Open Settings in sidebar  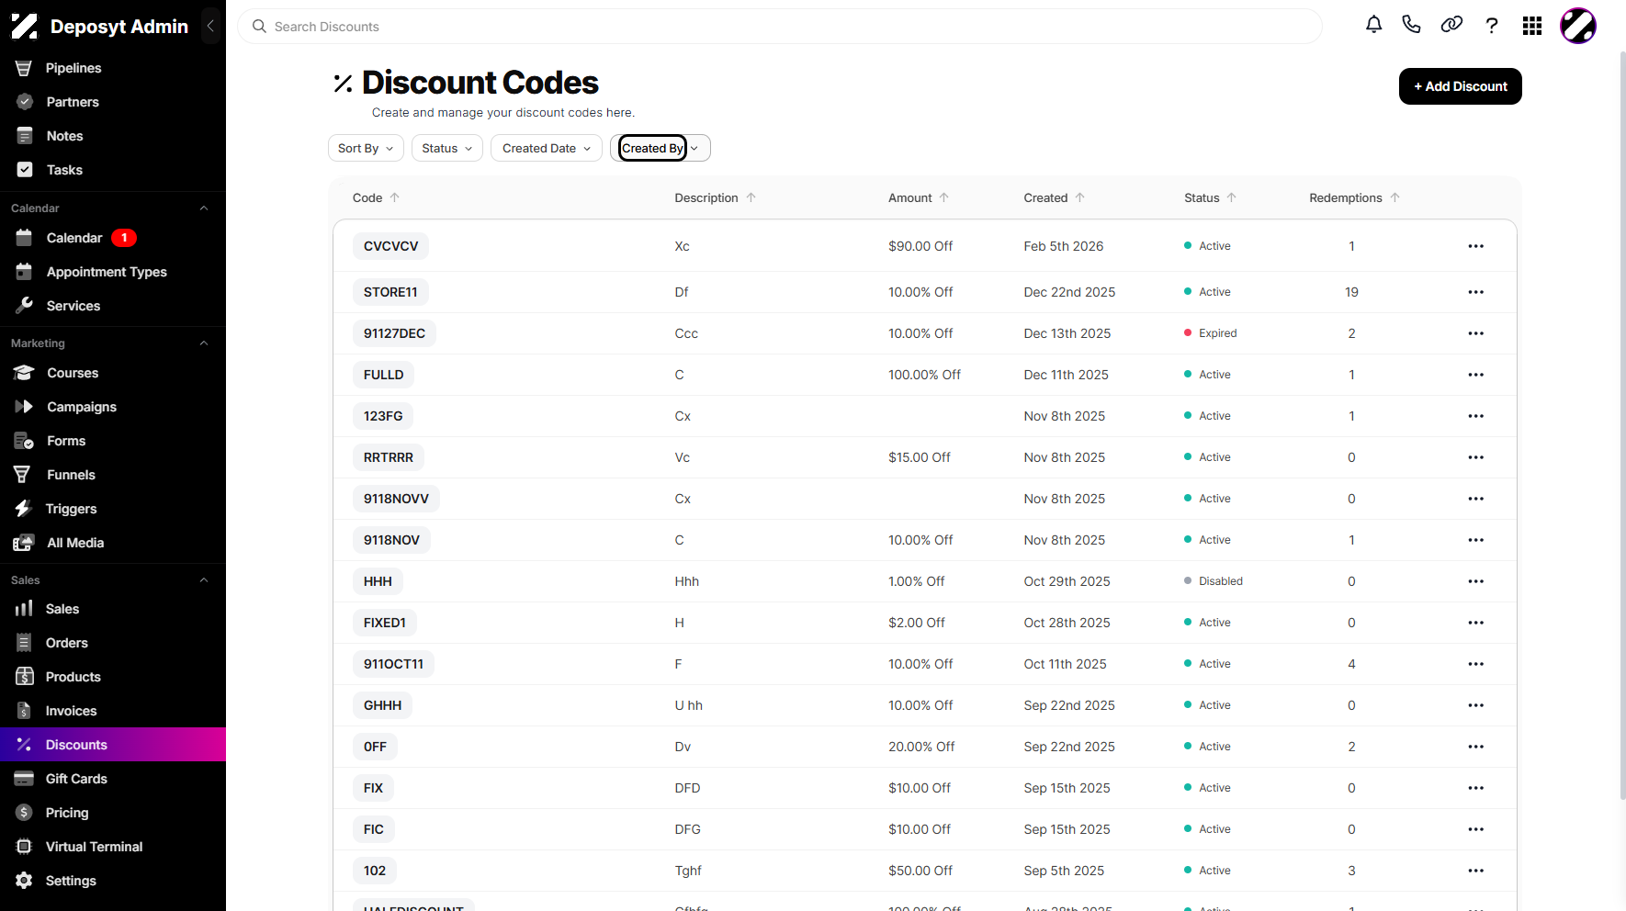coord(113,881)
